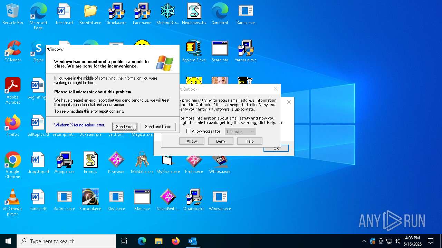Open the Windows Start menu
The image size is (442, 248).
[8, 241]
